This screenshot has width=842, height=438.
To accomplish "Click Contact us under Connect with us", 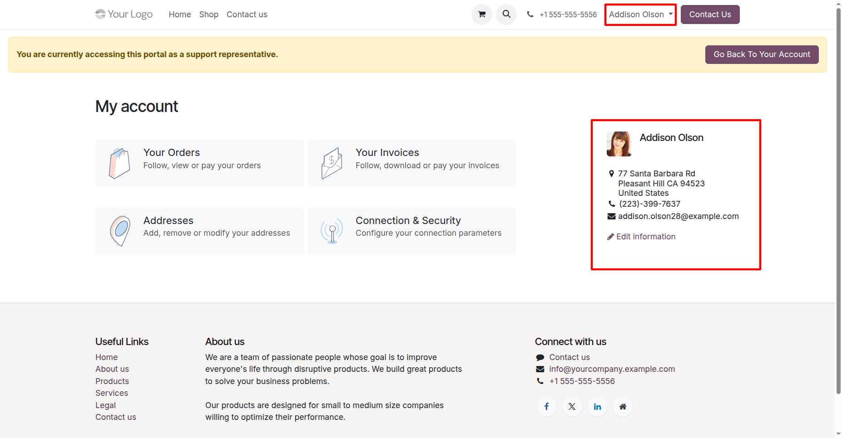I will click(x=570, y=357).
